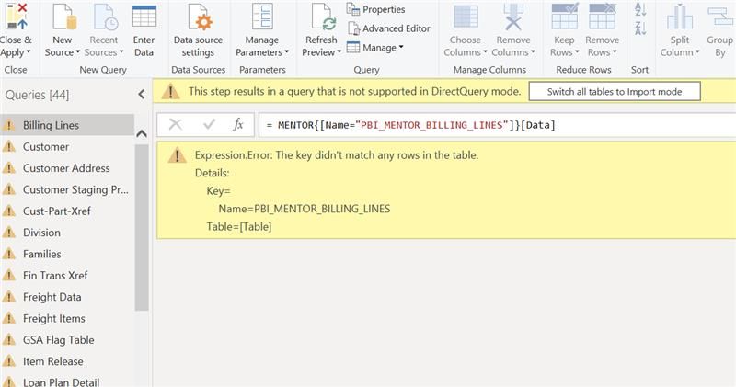Collapse the Queries pane with chevron

point(142,95)
